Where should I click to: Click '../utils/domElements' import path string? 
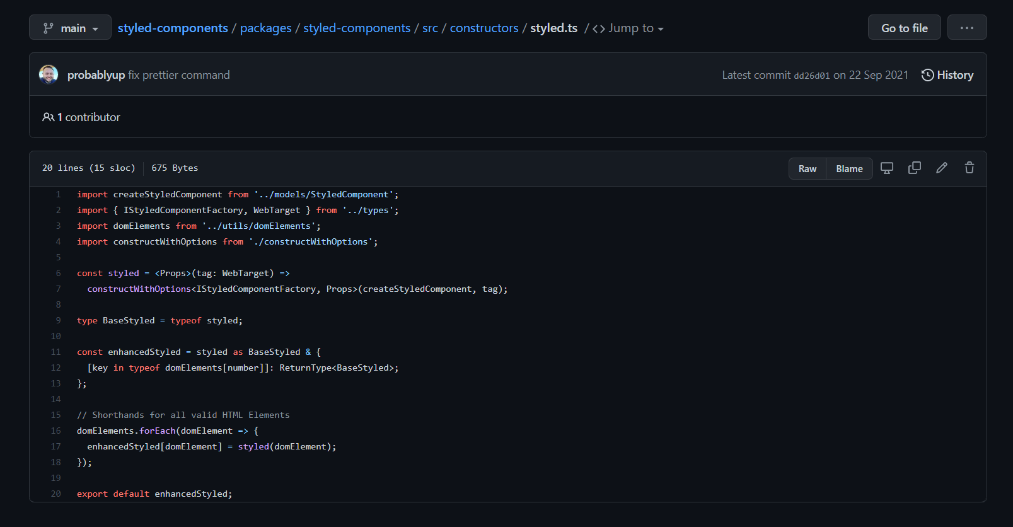[259, 226]
